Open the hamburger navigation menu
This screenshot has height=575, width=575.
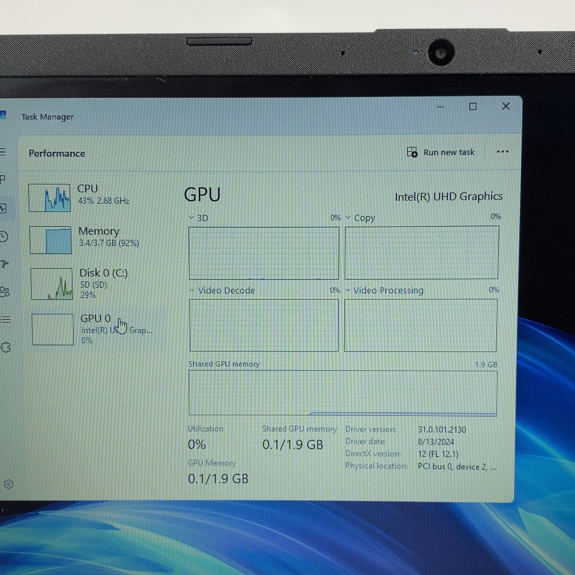[3, 152]
